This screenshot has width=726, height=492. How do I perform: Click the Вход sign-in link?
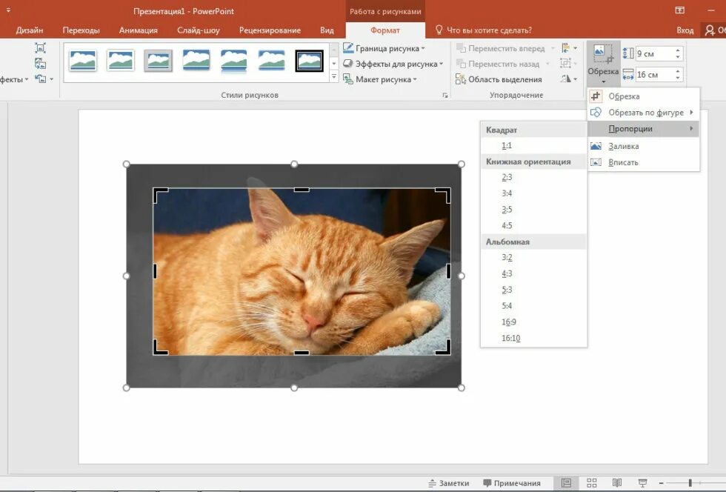click(685, 30)
